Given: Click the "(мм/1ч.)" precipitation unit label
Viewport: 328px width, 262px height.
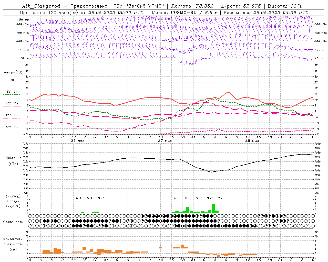Looking at the screenshot, I should 14,206.
